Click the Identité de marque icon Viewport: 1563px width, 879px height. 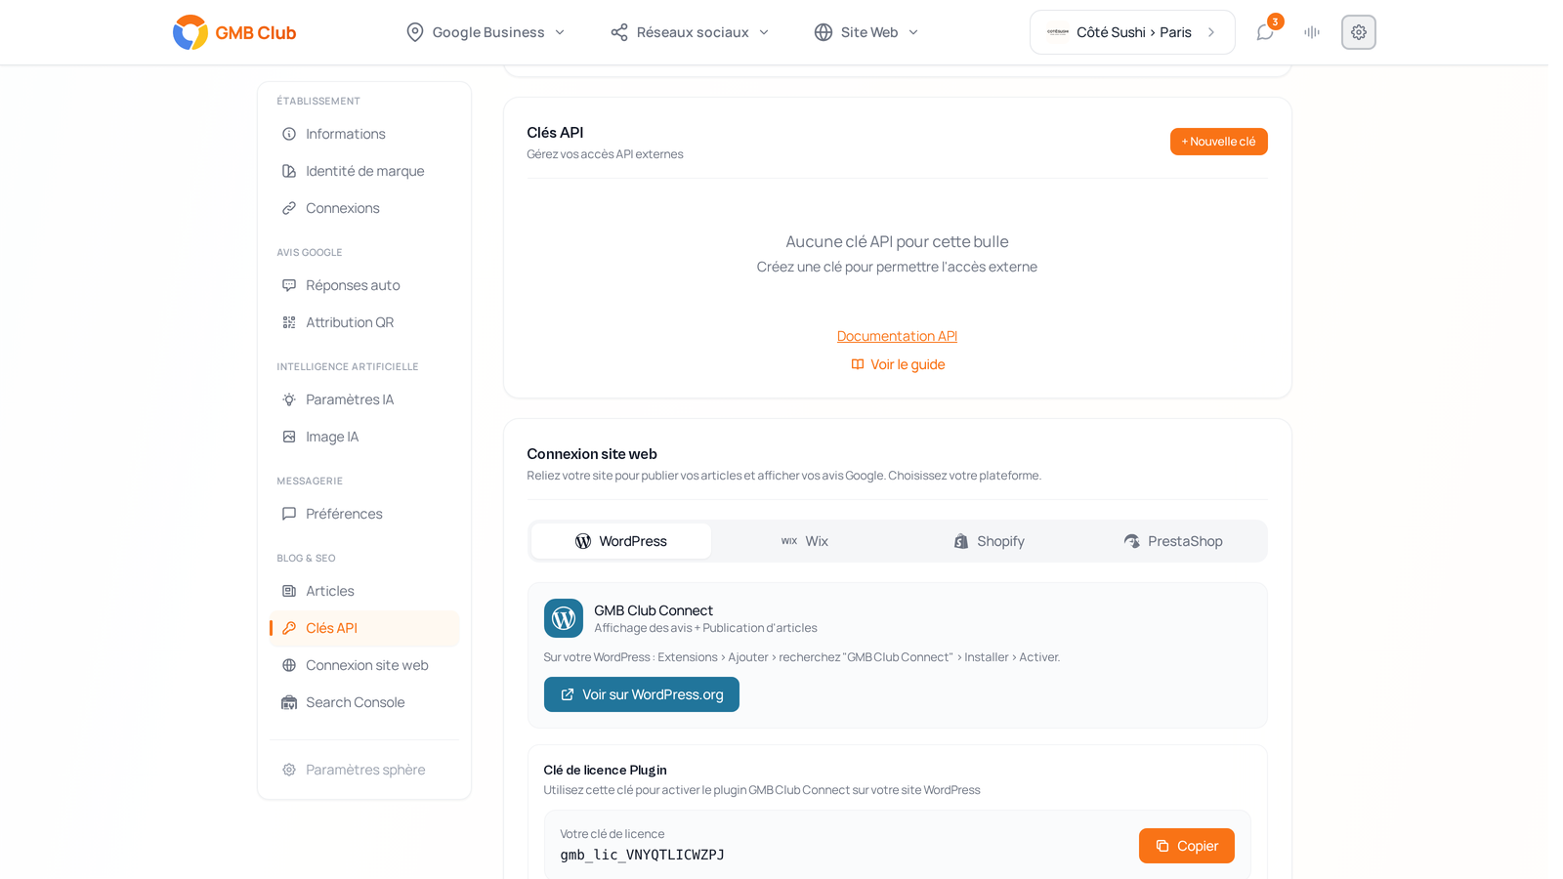289,171
